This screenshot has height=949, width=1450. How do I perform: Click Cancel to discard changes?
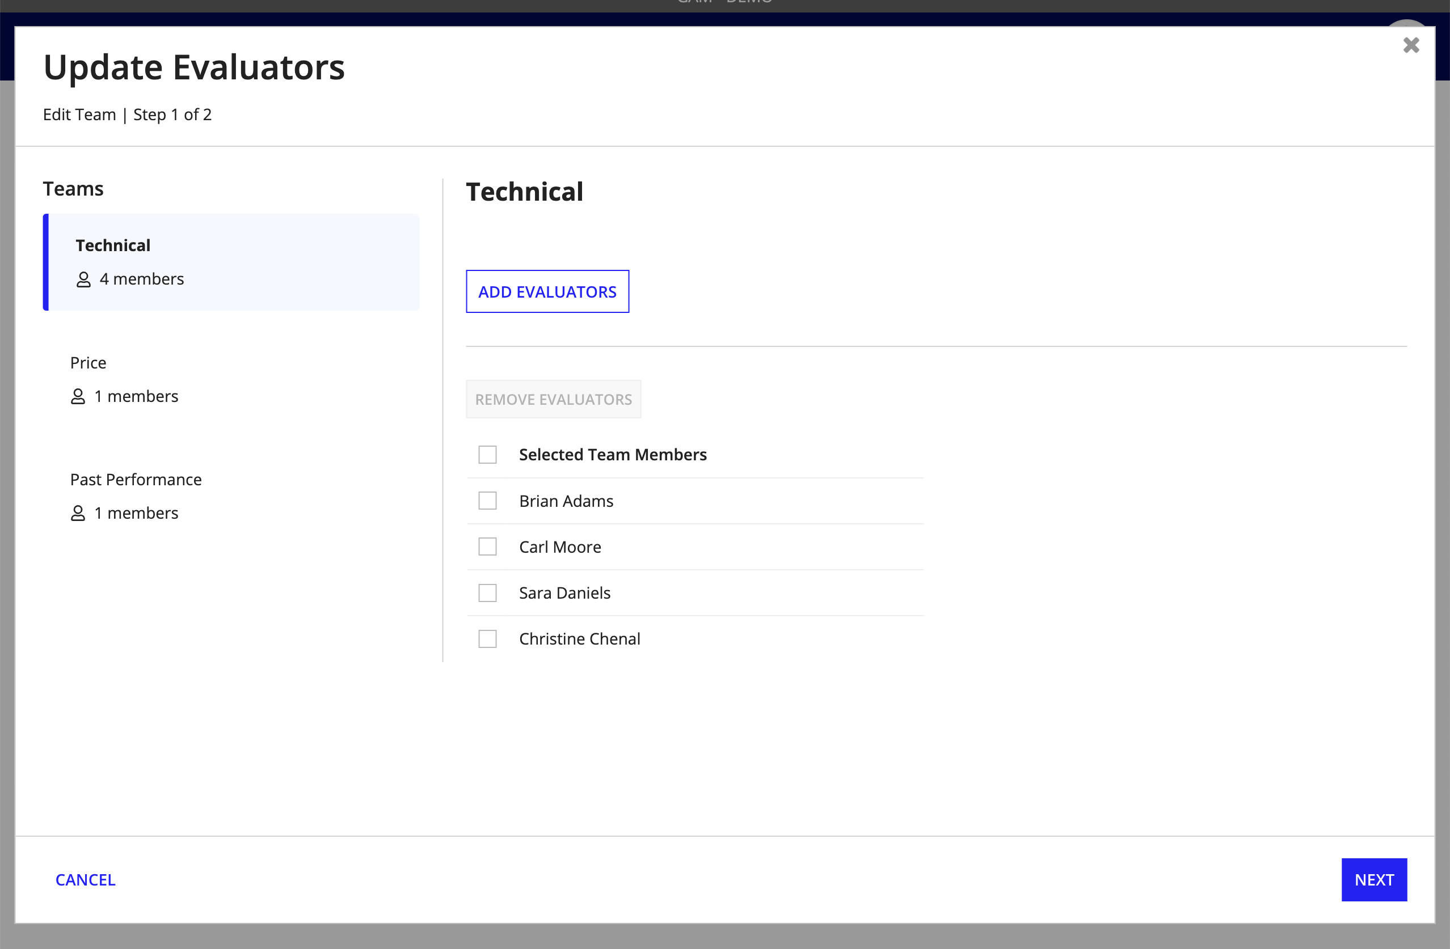point(85,880)
